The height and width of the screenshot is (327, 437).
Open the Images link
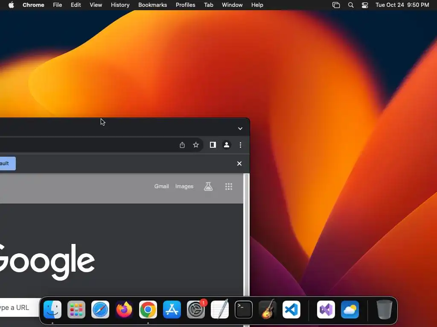coord(184,186)
